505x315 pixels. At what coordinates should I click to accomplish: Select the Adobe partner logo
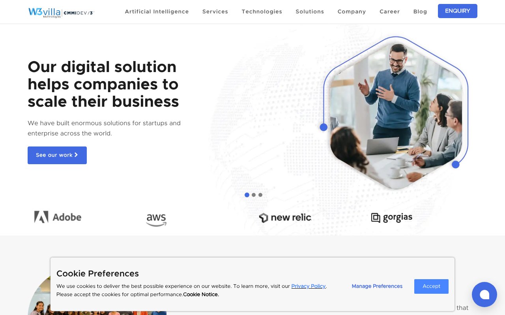coord(58,217)
